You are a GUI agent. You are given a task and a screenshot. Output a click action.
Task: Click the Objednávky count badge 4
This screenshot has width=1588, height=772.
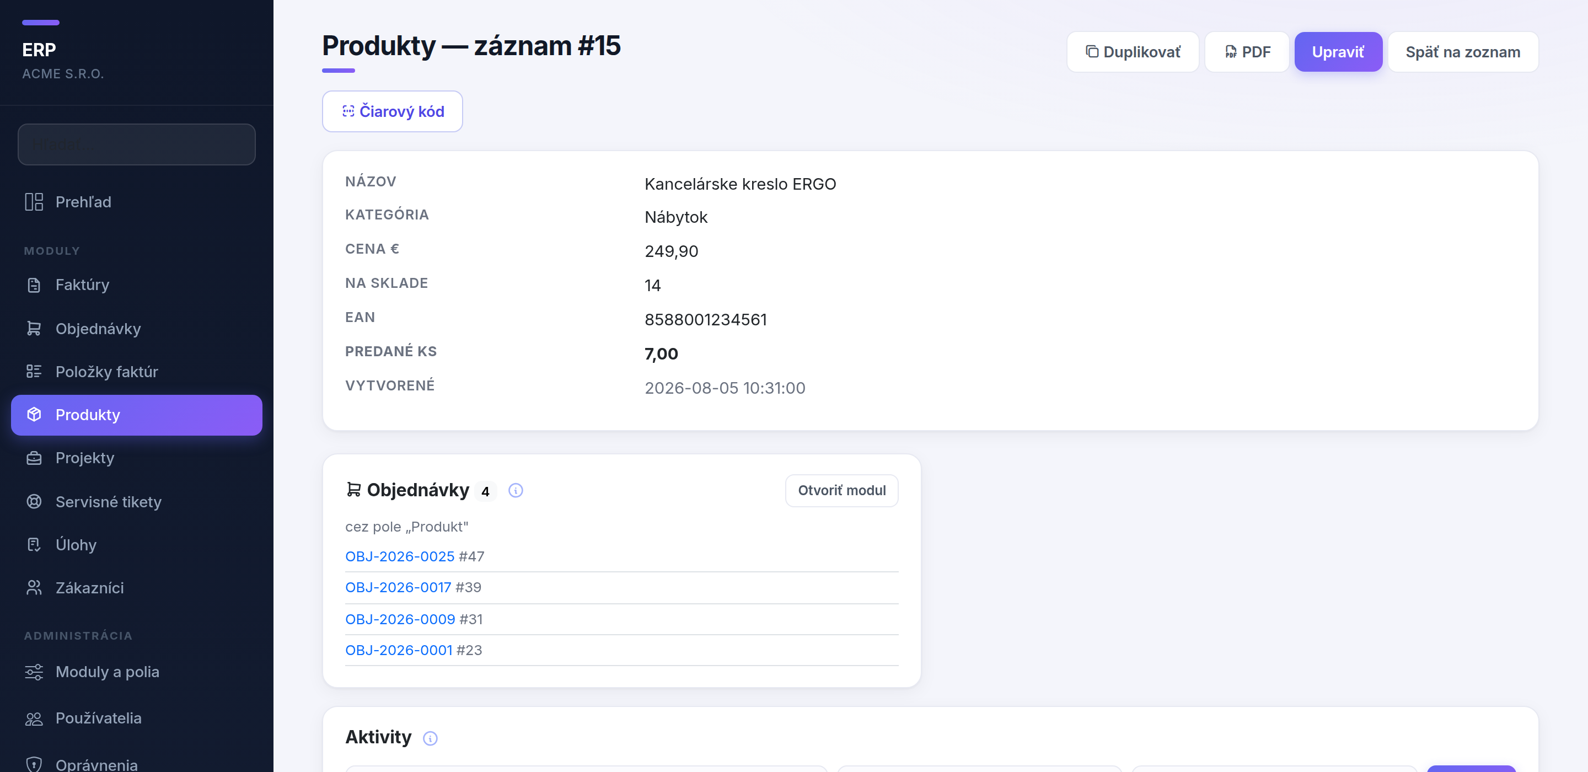(485, 491)
